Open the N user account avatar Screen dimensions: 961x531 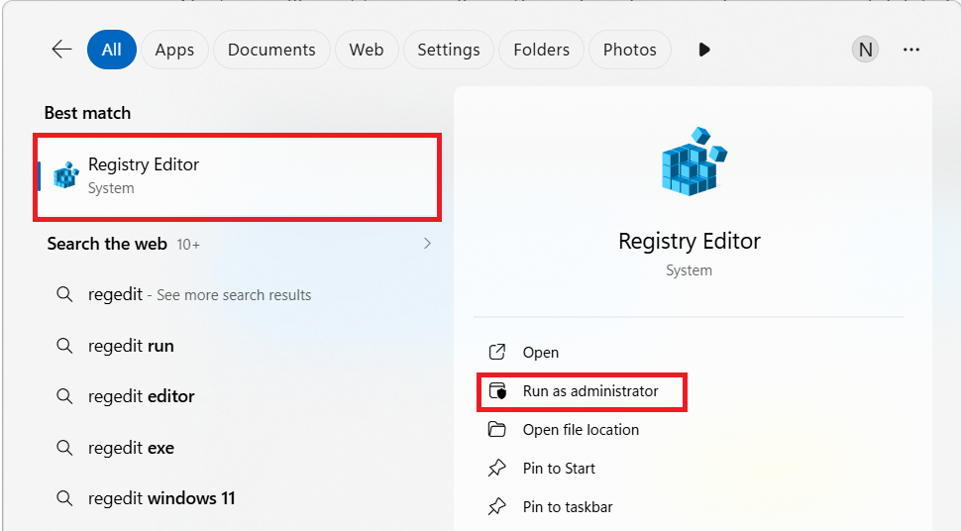click(865, 50)
